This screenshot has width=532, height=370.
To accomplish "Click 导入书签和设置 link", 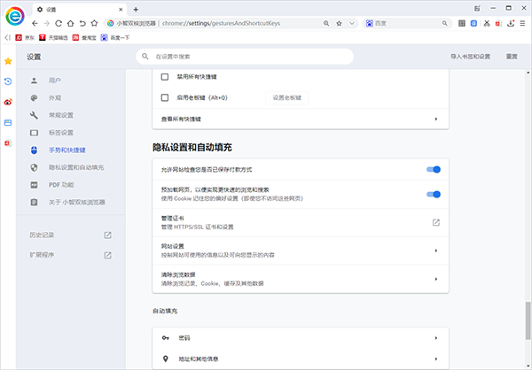I will 470,57.
